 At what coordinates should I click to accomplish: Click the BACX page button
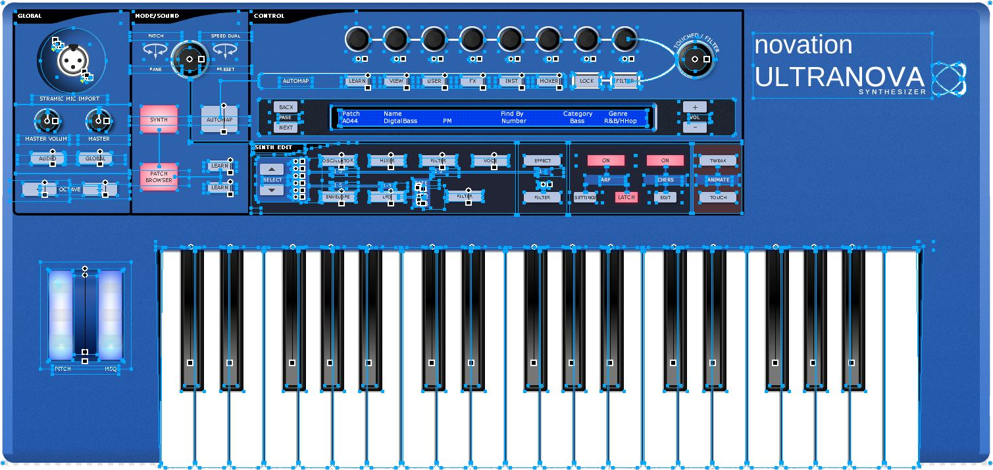tap(286, 107)
